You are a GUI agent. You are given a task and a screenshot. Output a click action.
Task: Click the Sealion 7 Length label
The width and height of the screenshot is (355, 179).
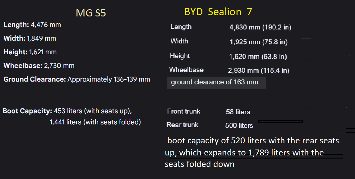coord(181,27)
